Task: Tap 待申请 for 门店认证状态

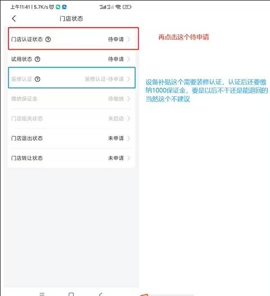Action: [116, 39]
